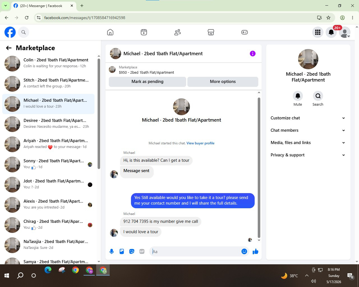Send a thumbs-up like
Screen dimensions: 359x287
pyautogui.click(x=256, y=251)
